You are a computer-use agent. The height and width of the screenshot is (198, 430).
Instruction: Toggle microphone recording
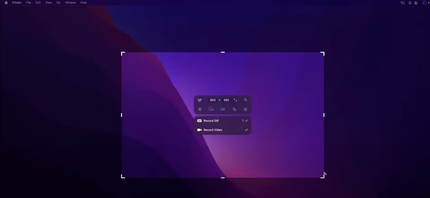tap(200, 109)
